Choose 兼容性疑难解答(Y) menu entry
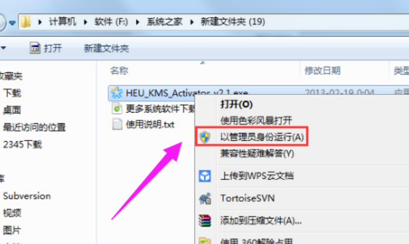The width and height of the screenshot is (409, 244). click(257, 154)
